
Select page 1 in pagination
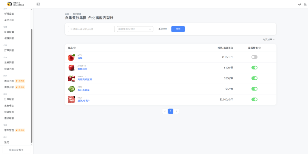tap(171, 111)
